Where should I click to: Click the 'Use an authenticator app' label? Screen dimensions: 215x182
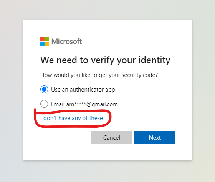tap(83, 90)
